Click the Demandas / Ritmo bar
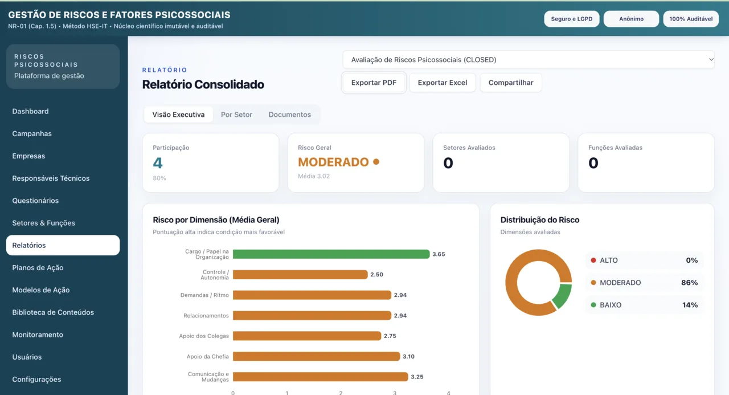 [x=312, y=295]
